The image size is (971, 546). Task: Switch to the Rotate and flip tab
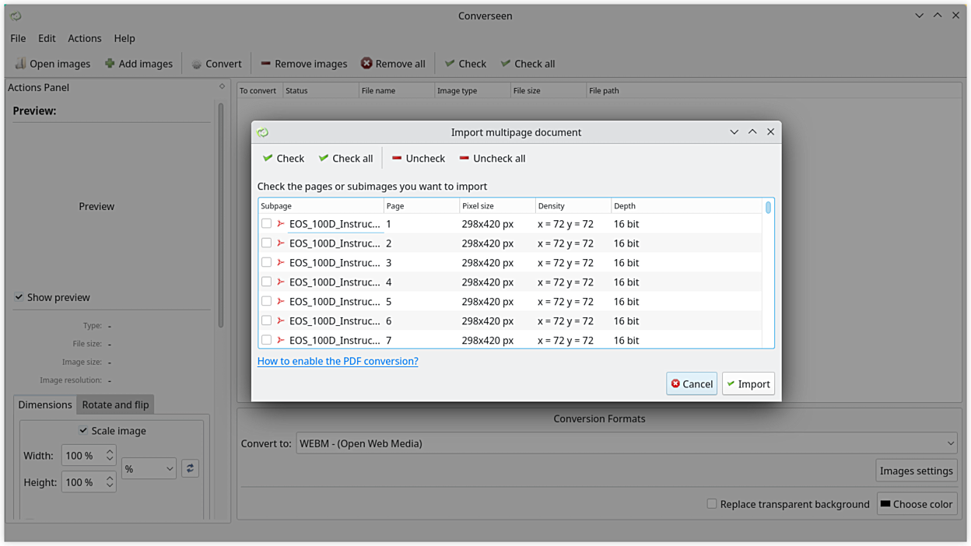point(115,404)
